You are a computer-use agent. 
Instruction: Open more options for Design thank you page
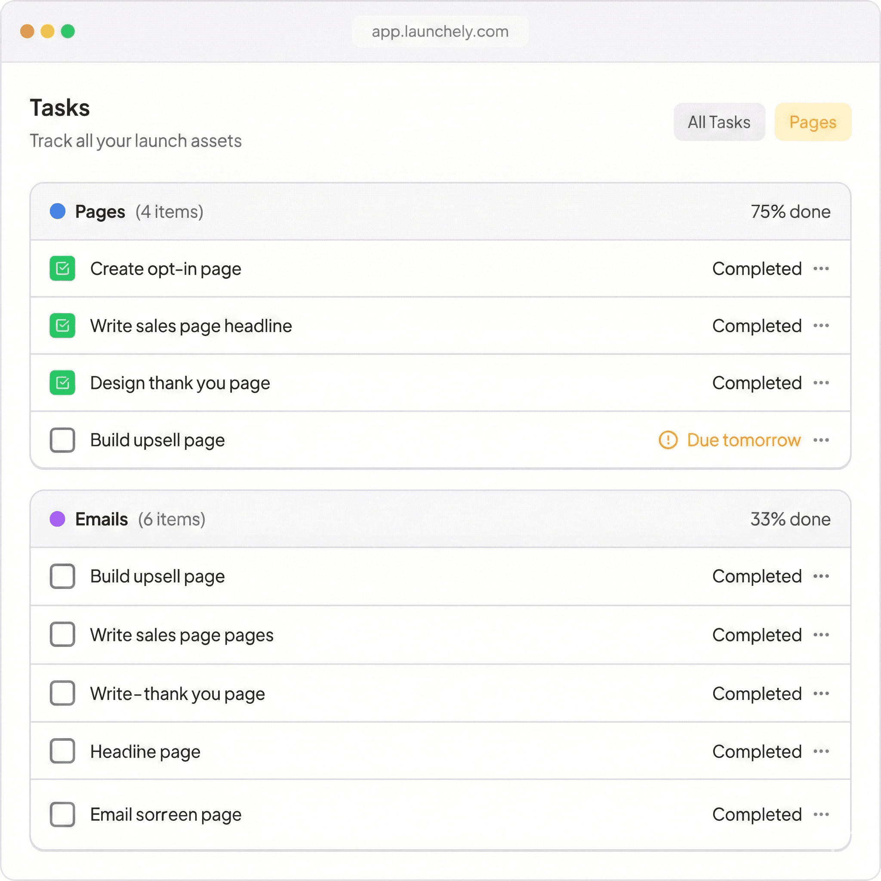(821, 382)
